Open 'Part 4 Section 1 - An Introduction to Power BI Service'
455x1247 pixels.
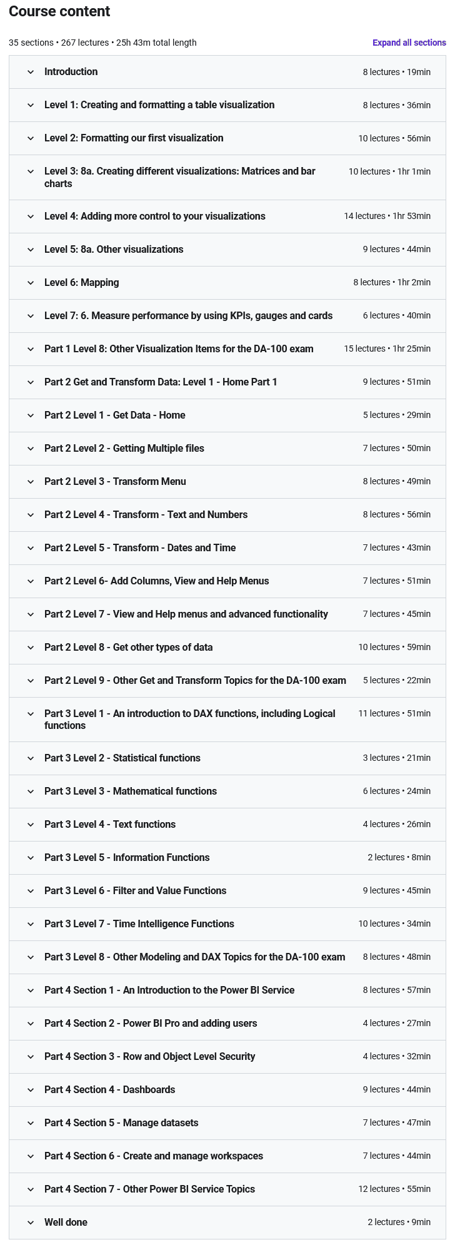pyautogui.click(x=169, y=990)
